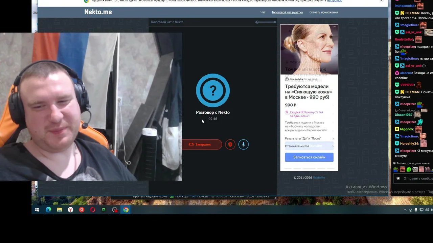This screenshot has width=433, height=243.
Task: Open the green icon app in taskbar
Action: pyautogui.click(x=104, y=210)
